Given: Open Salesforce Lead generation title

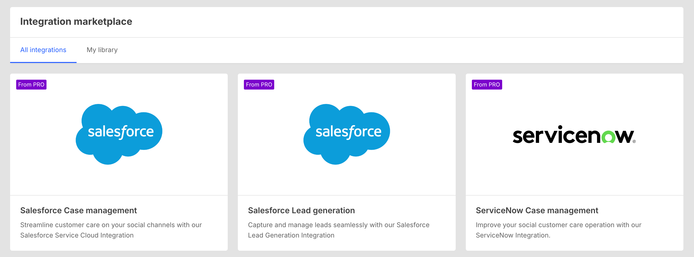Looking at the screenshot, I should pyautogui.click(x=301, y=210).
